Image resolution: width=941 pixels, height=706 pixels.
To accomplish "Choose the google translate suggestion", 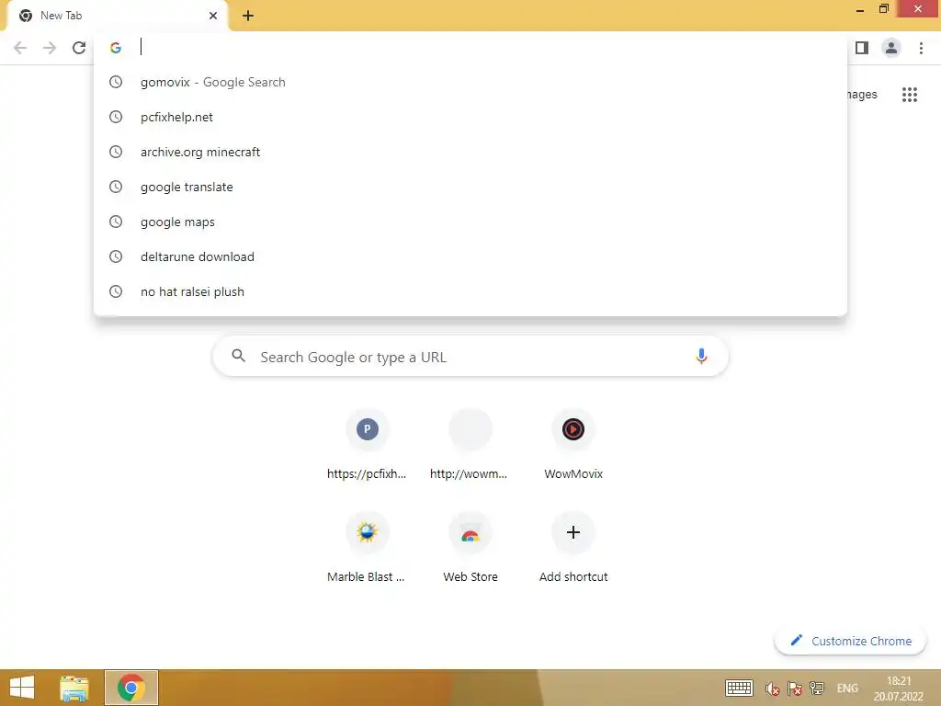I will (470, 187).
